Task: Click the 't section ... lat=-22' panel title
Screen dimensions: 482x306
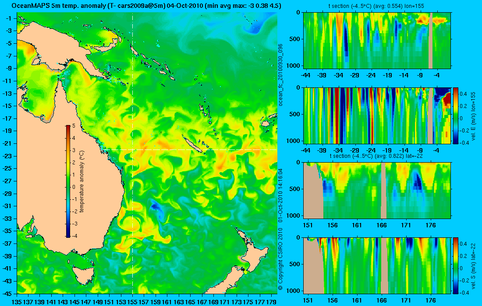Action: 377,156
